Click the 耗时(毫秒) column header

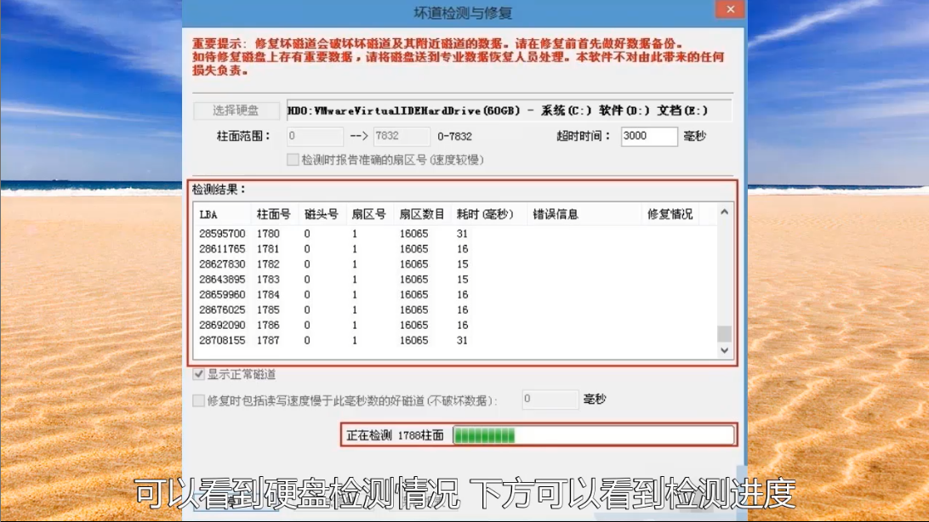[x=485, y=214]
